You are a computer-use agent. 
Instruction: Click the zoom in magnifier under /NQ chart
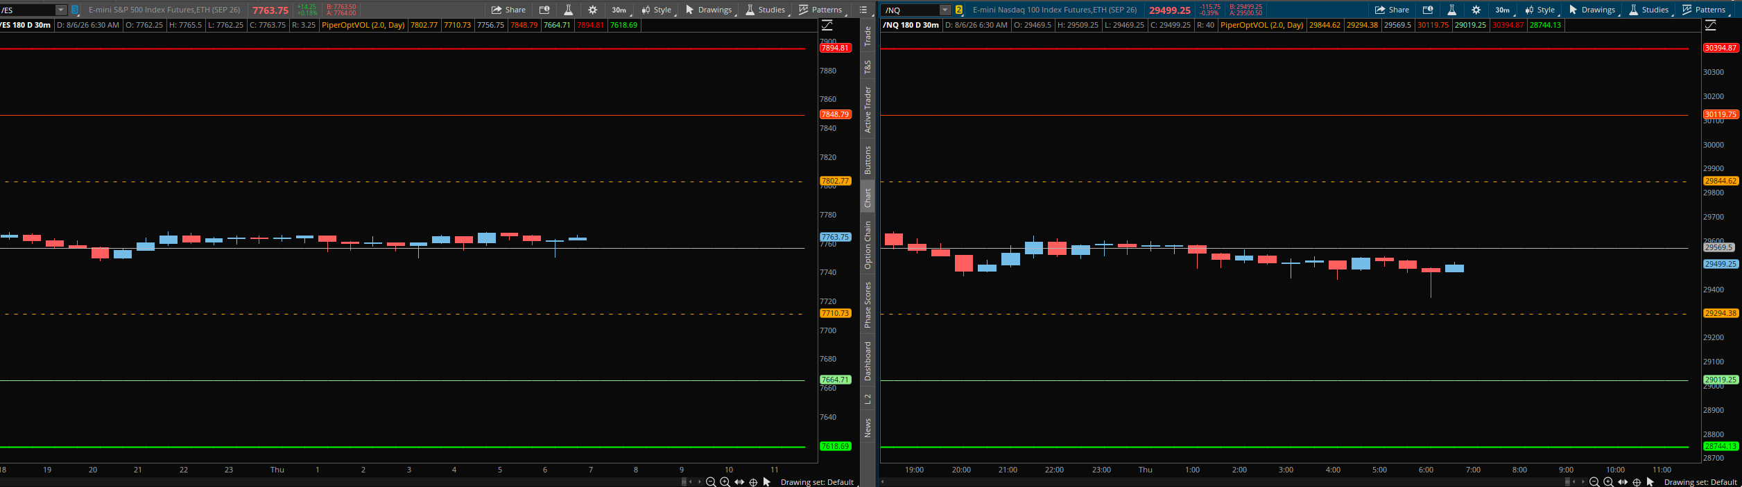pyautogui.click(x=1608, y=482)
